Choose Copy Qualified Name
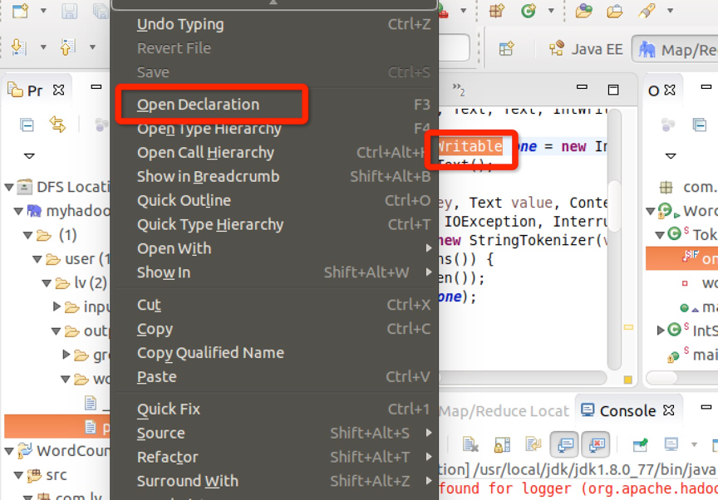This screenshot has height=500, width=718. 210,353
